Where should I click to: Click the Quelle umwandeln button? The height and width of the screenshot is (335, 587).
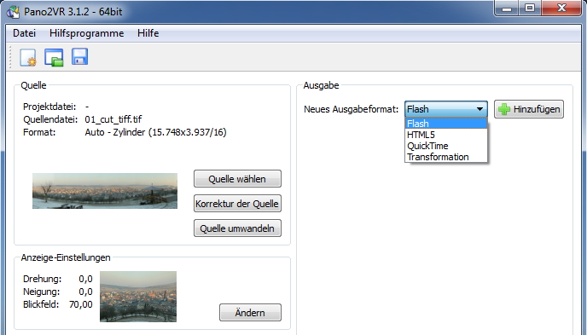pos(237,228)
